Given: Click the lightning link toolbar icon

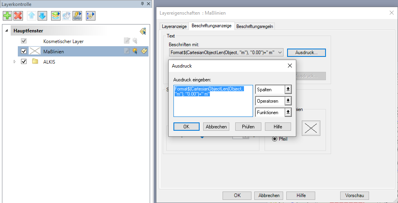Looking at the screenshot, I should tap(77, 16).
